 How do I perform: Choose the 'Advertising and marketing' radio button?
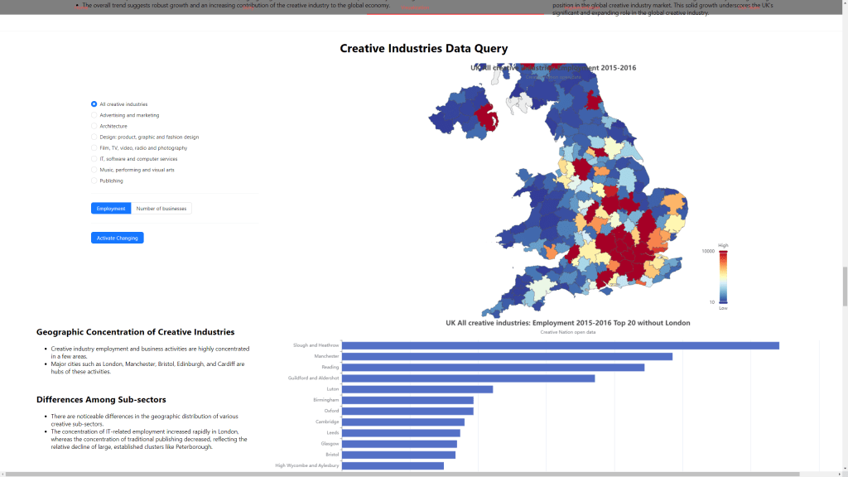pyautogui.click(x=94, y=115)
